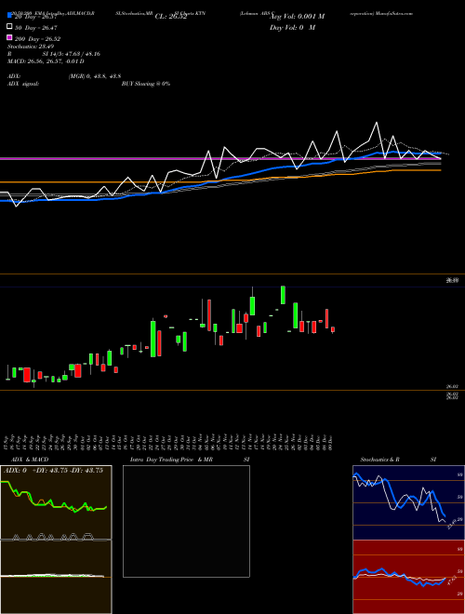
Task: Click the 'Stochastics: 23.49' reading
Action: pos(31,47)
